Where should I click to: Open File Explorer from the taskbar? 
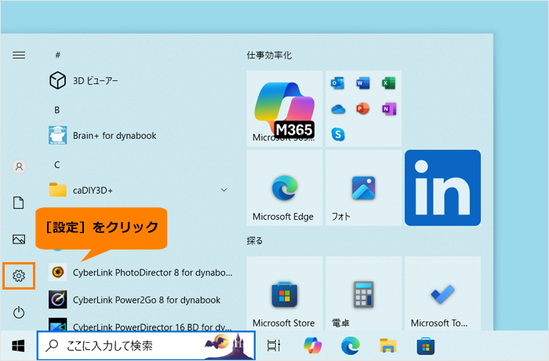[388, 345]
